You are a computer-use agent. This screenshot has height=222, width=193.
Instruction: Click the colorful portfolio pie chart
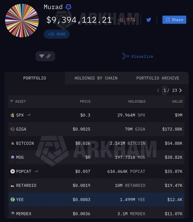click(22, 21)
